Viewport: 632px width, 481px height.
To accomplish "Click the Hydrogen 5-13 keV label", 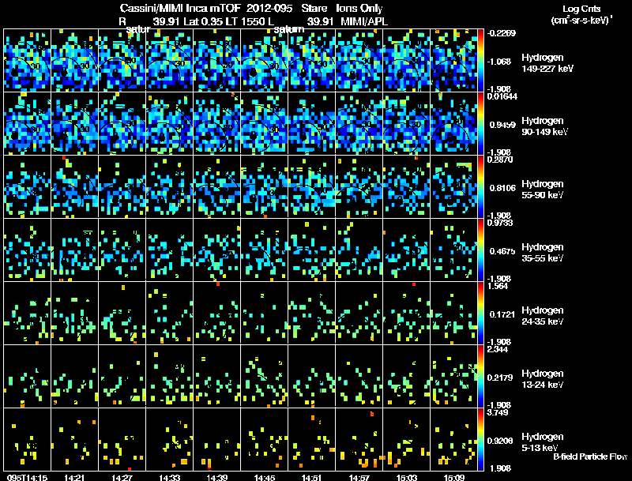I will [x=542, y=442].
